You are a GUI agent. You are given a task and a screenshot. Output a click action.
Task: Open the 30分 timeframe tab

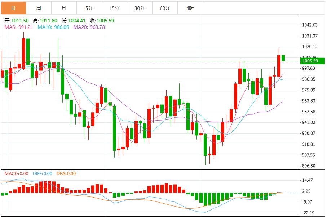140,8
